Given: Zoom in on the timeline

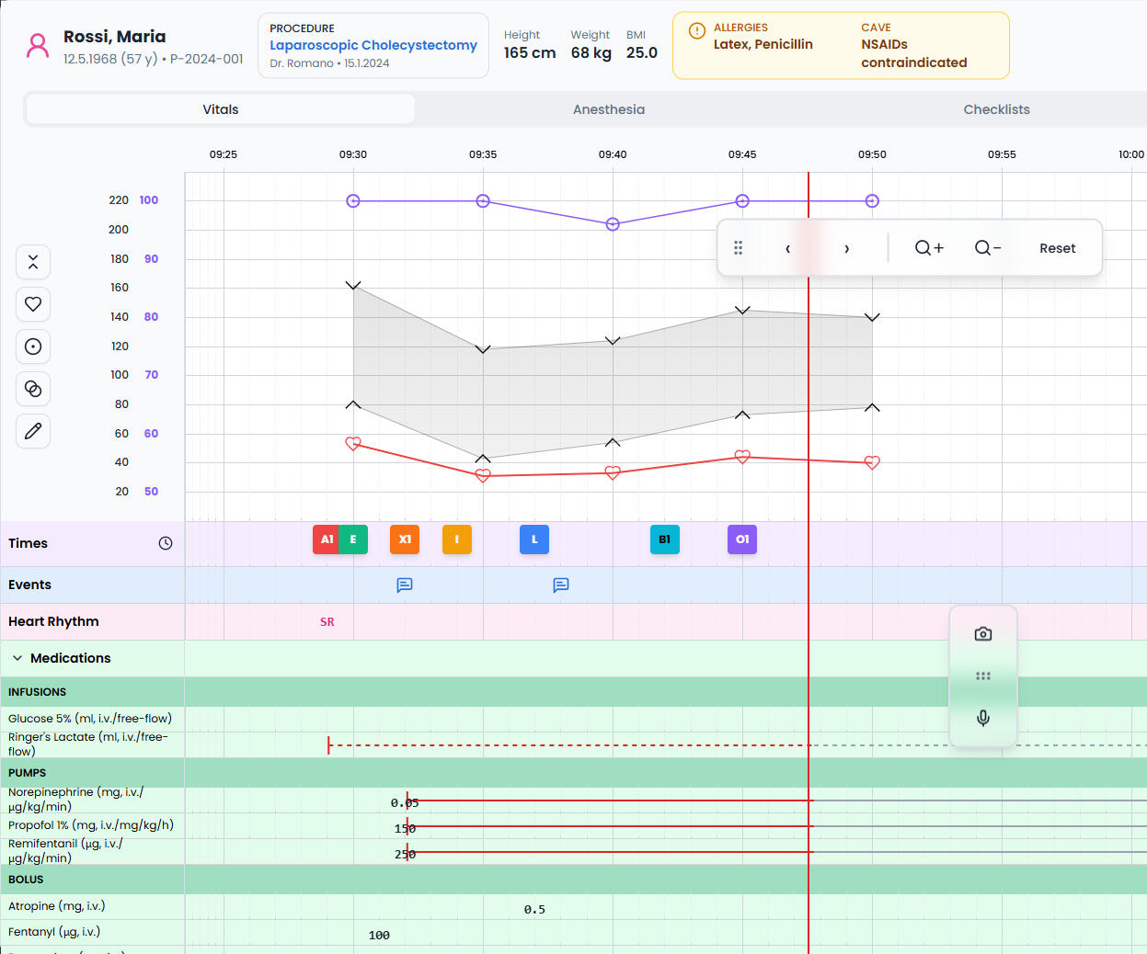Looking at the screenshot, I should tap(929, 248).
